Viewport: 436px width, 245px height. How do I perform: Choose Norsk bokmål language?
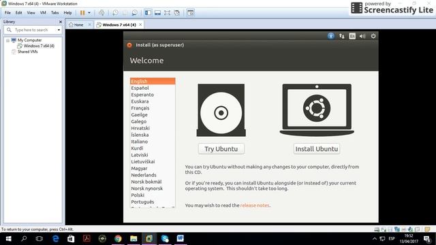click(153, 182)
